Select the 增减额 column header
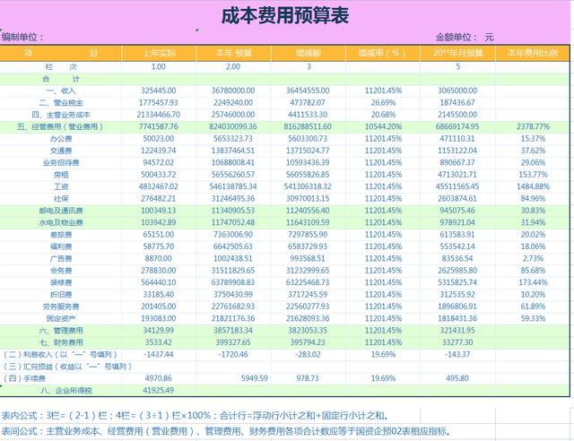Image resolution: width=574 pixels, height=441 pixels. [309, 54]
